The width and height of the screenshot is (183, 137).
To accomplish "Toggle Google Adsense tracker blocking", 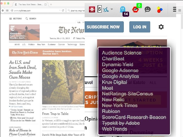I will coord(120,70).
